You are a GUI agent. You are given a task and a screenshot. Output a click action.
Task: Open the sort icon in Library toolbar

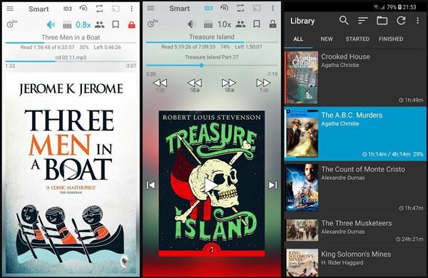pyautogui.click(x=363, y=21)
